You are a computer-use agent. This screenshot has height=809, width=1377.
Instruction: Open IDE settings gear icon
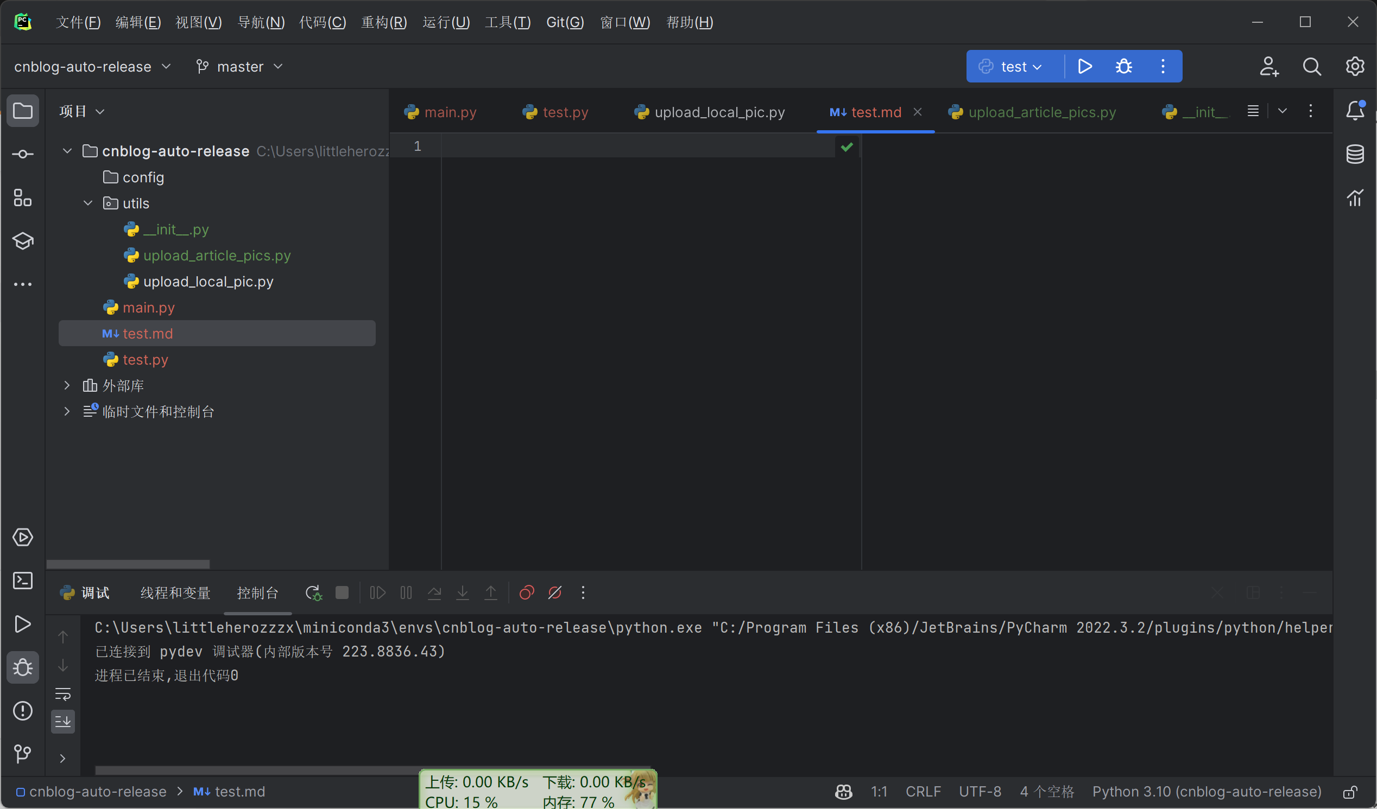coord(1355,67)
